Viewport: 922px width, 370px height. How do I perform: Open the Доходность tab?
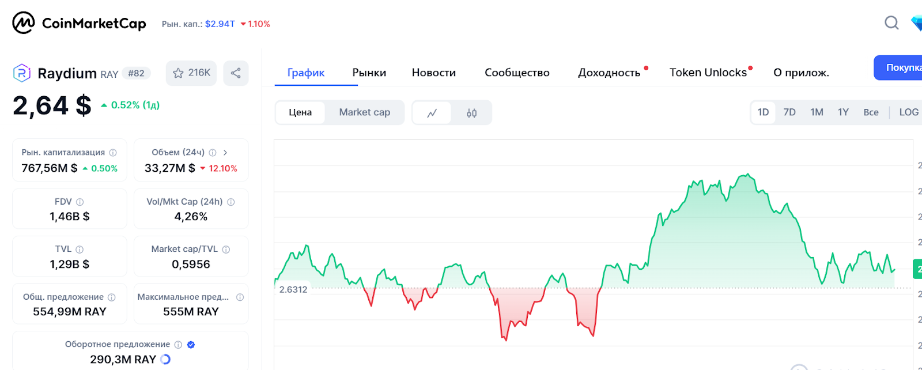[609, 73]
